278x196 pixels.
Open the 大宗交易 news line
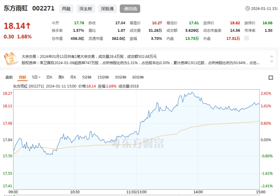coord(89,56)
